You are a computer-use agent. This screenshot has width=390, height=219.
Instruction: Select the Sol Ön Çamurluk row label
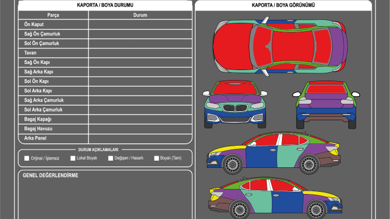click(42, 43)
